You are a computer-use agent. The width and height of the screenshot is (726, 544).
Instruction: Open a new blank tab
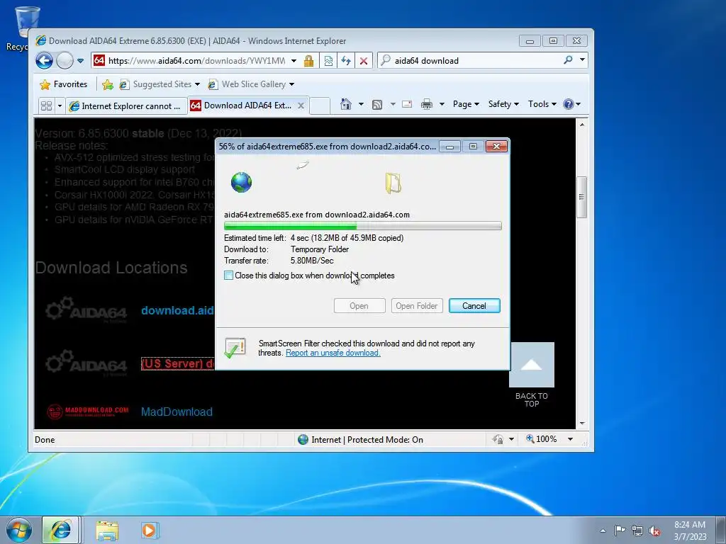click(x=320, y=106)
